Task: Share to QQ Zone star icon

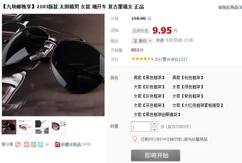Action: click(34, 145)
